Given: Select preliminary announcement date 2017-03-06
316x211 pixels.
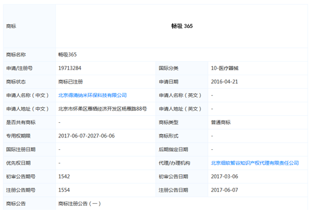Looking at the screenshot, I should [x=224, y=176].
